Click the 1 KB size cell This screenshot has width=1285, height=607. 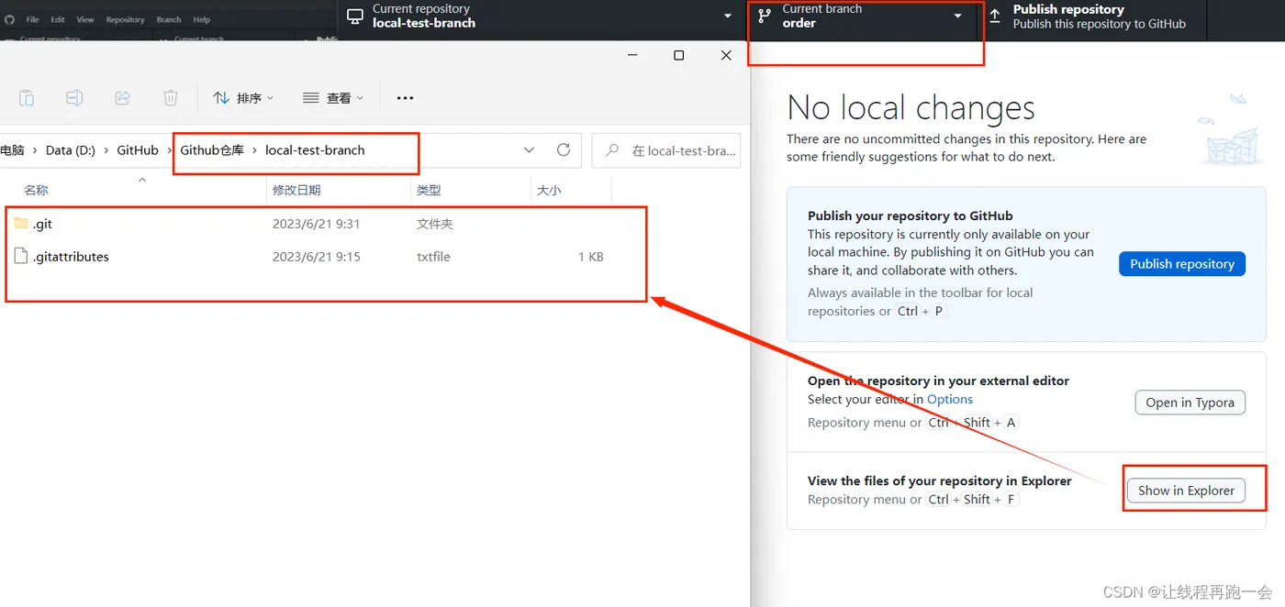(591, 257)
